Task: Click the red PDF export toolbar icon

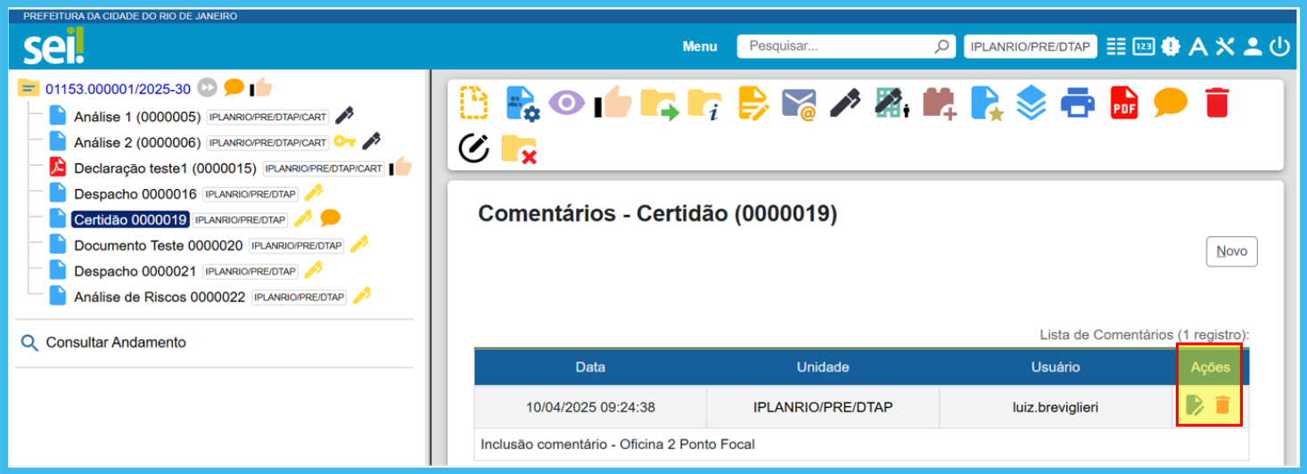Action: (1124, 103)
